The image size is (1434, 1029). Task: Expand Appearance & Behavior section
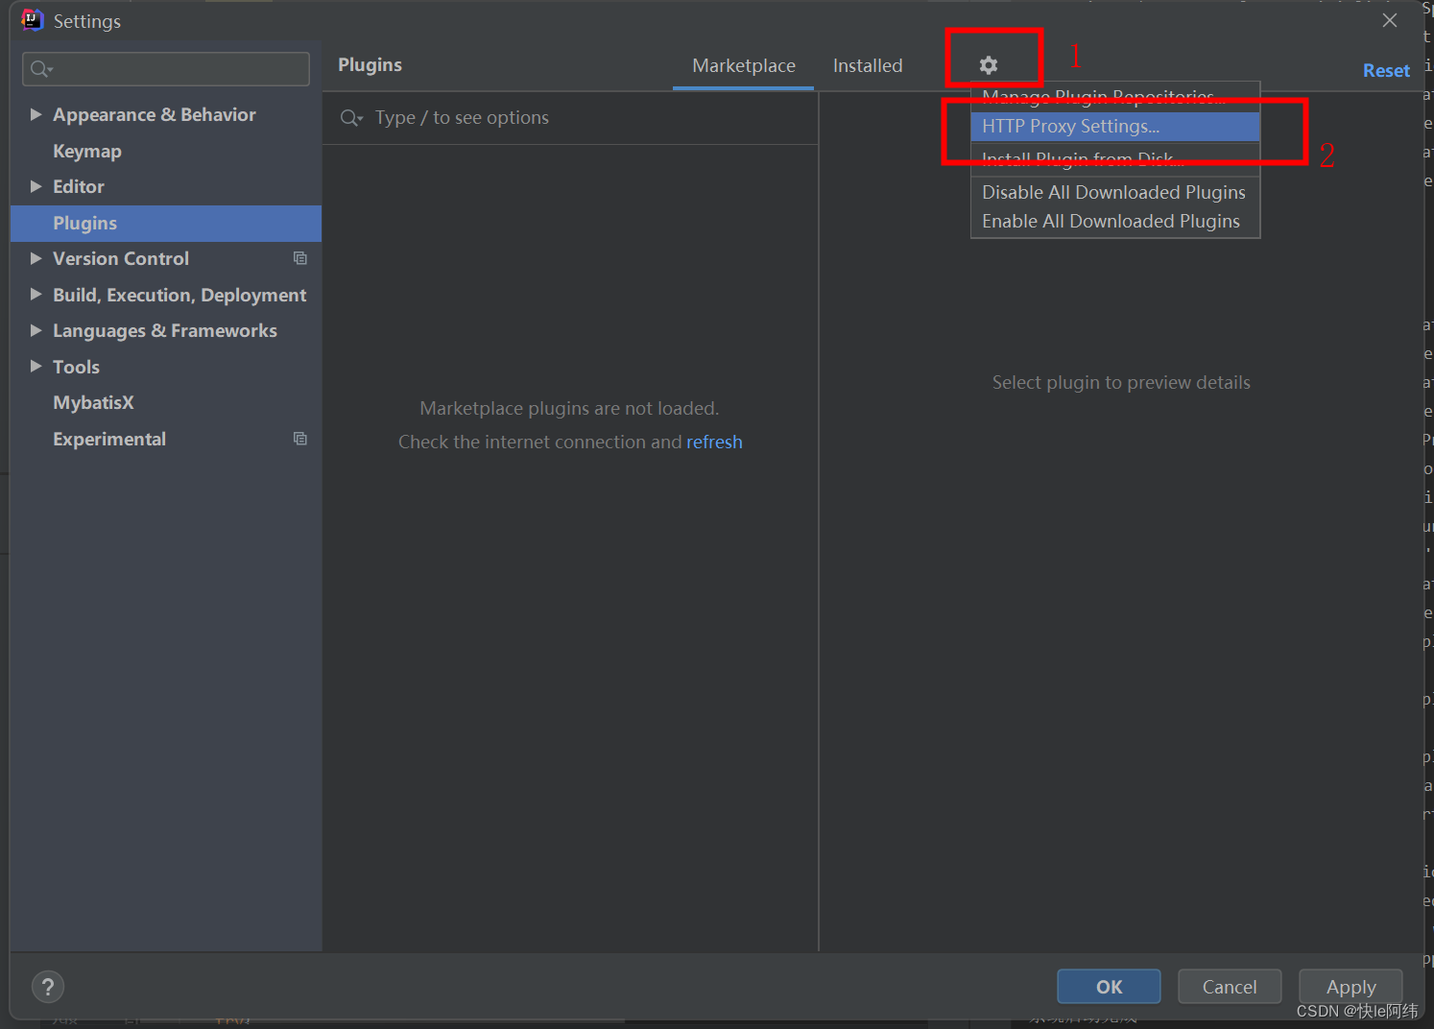pyautogui.click(x=36, y=114)
